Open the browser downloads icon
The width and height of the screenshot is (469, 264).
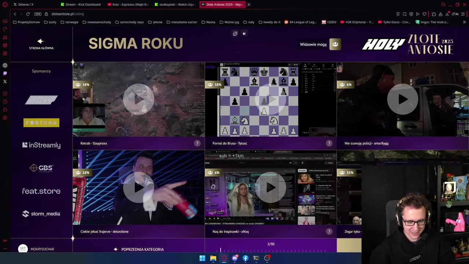pyautogui.click(x=447, y=14)
